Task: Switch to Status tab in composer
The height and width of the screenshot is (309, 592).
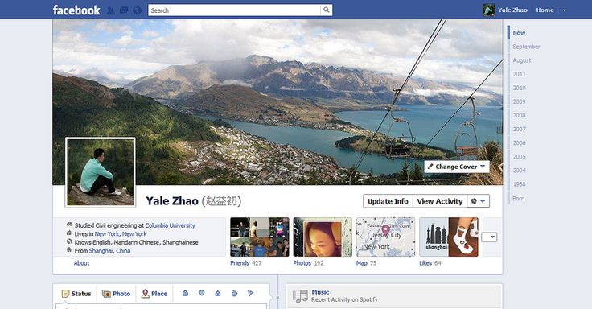Action: [x=76, y=294]
